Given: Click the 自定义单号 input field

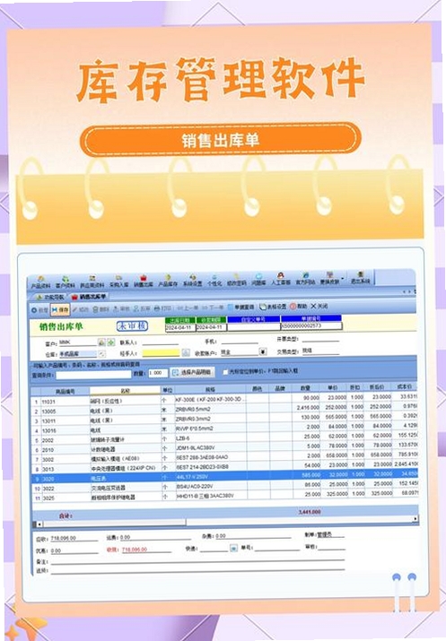Looking at the screenshot, I should 254,327.
